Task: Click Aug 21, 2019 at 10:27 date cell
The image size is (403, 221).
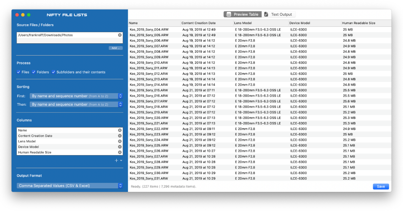Action: [199, 151]
